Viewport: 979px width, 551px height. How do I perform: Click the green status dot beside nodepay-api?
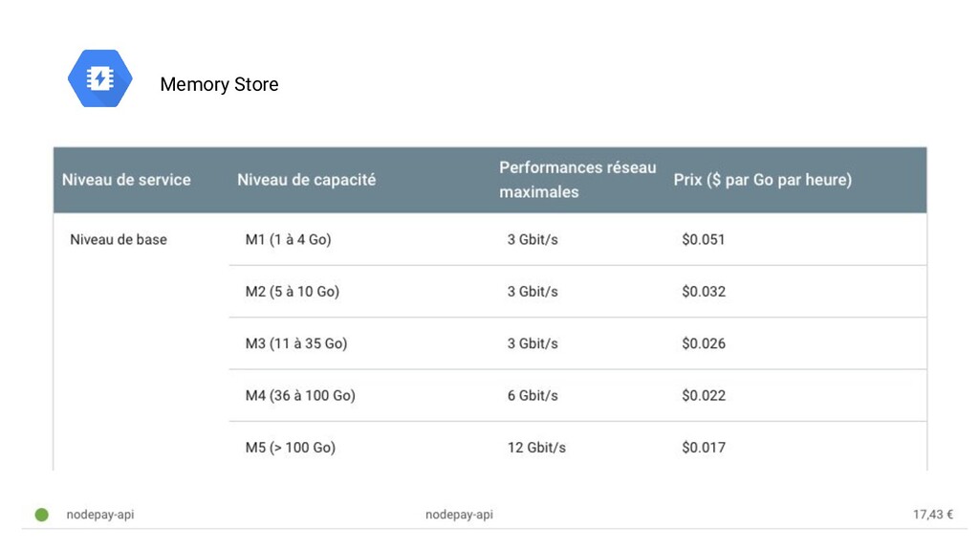pos(42,515)
